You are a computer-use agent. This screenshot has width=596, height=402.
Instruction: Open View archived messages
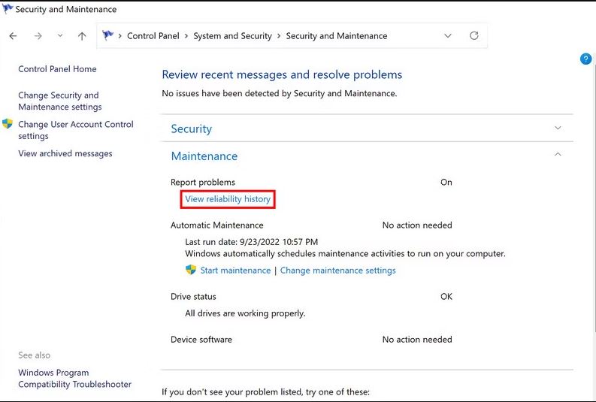(x=65, y=153)
